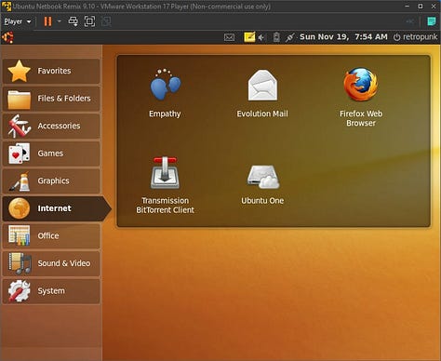Show the Games category
Screen dimensions: 441x361
51,154
